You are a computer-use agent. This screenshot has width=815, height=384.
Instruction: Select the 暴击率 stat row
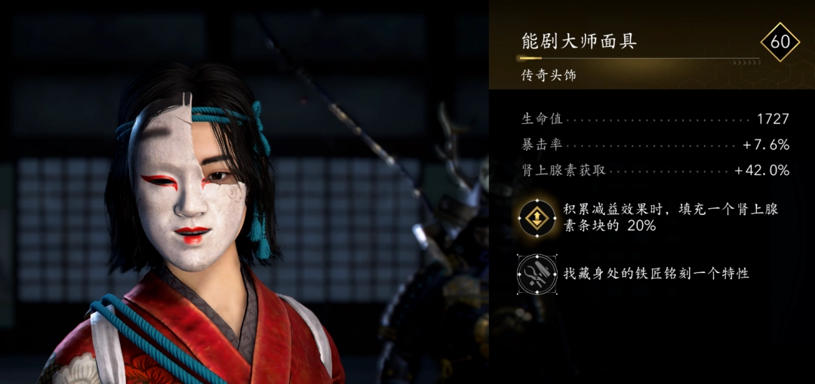656,145
